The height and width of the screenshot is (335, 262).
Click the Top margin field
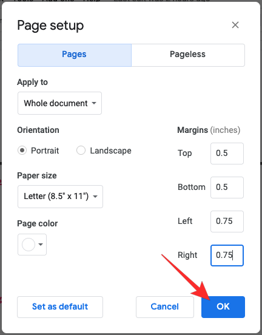227,154
